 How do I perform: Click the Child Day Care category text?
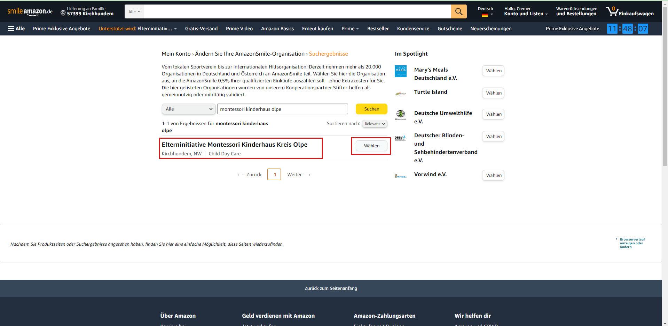coord(225,154)
